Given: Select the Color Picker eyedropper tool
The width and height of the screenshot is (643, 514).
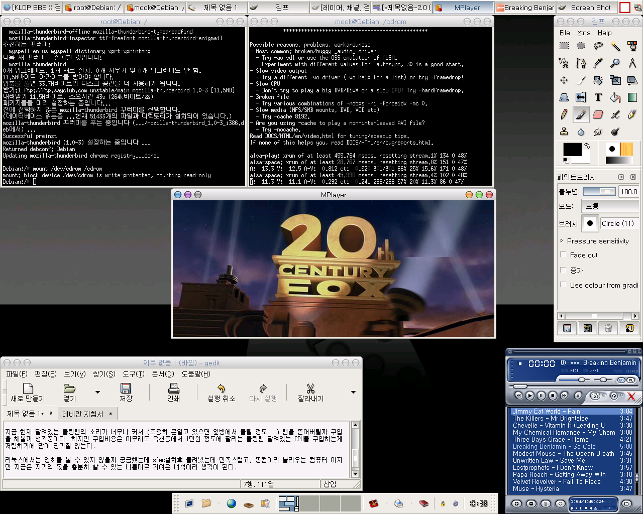Looking at the screenshot, I should [x=598, y=63].
